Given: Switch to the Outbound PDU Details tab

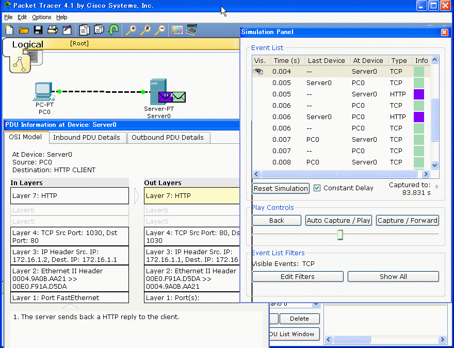Looking at the screenshot, I should click(x=168, y=138).
